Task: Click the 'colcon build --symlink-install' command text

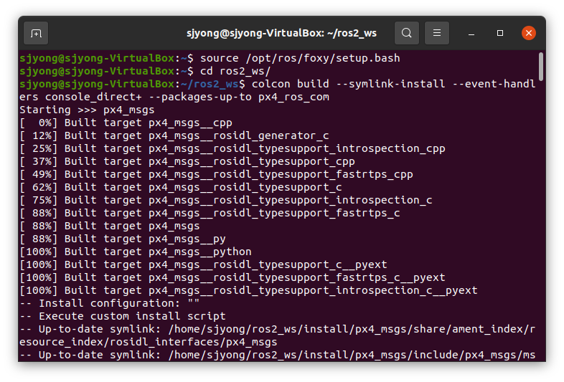Action: (348, 84)
